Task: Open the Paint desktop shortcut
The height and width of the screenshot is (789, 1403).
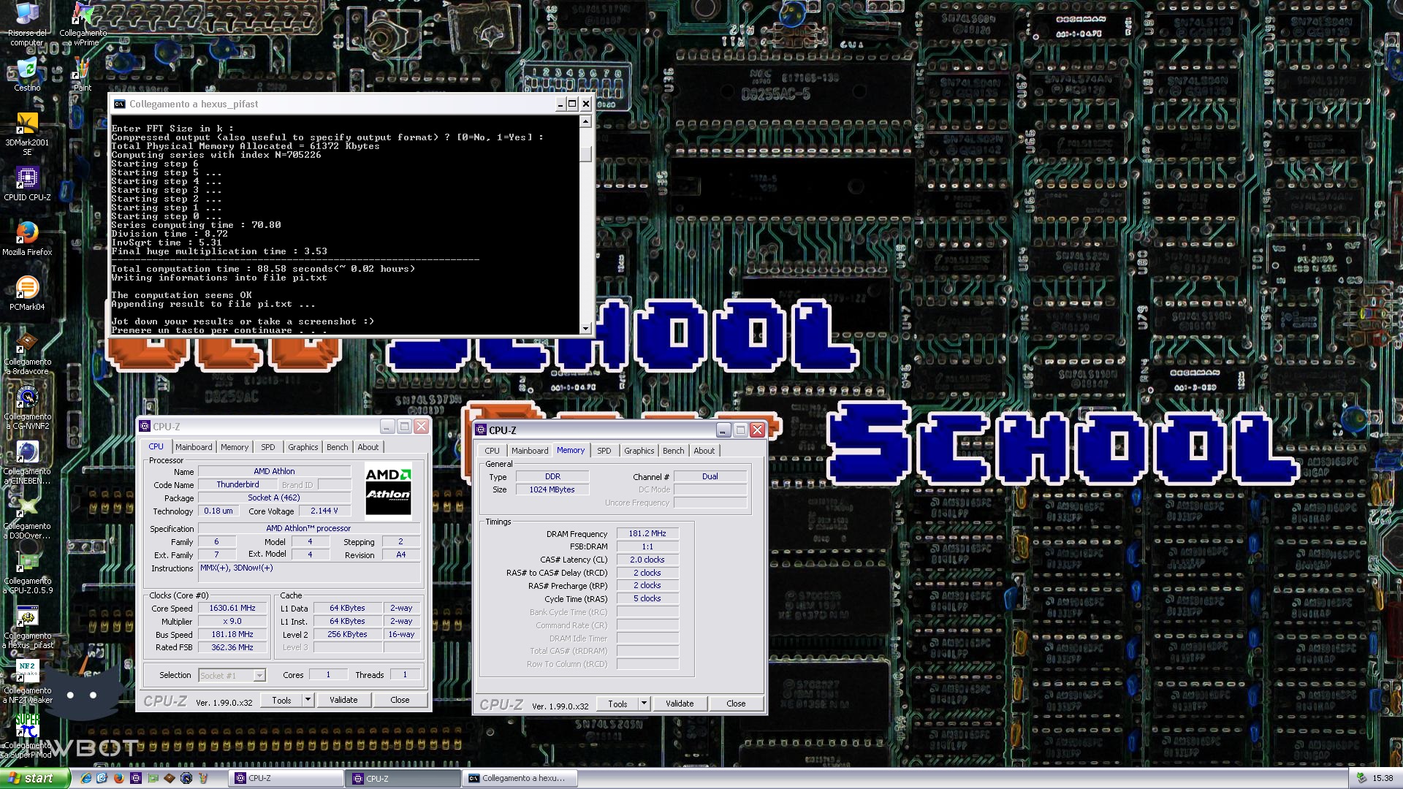Action: [x=82, y=75]
